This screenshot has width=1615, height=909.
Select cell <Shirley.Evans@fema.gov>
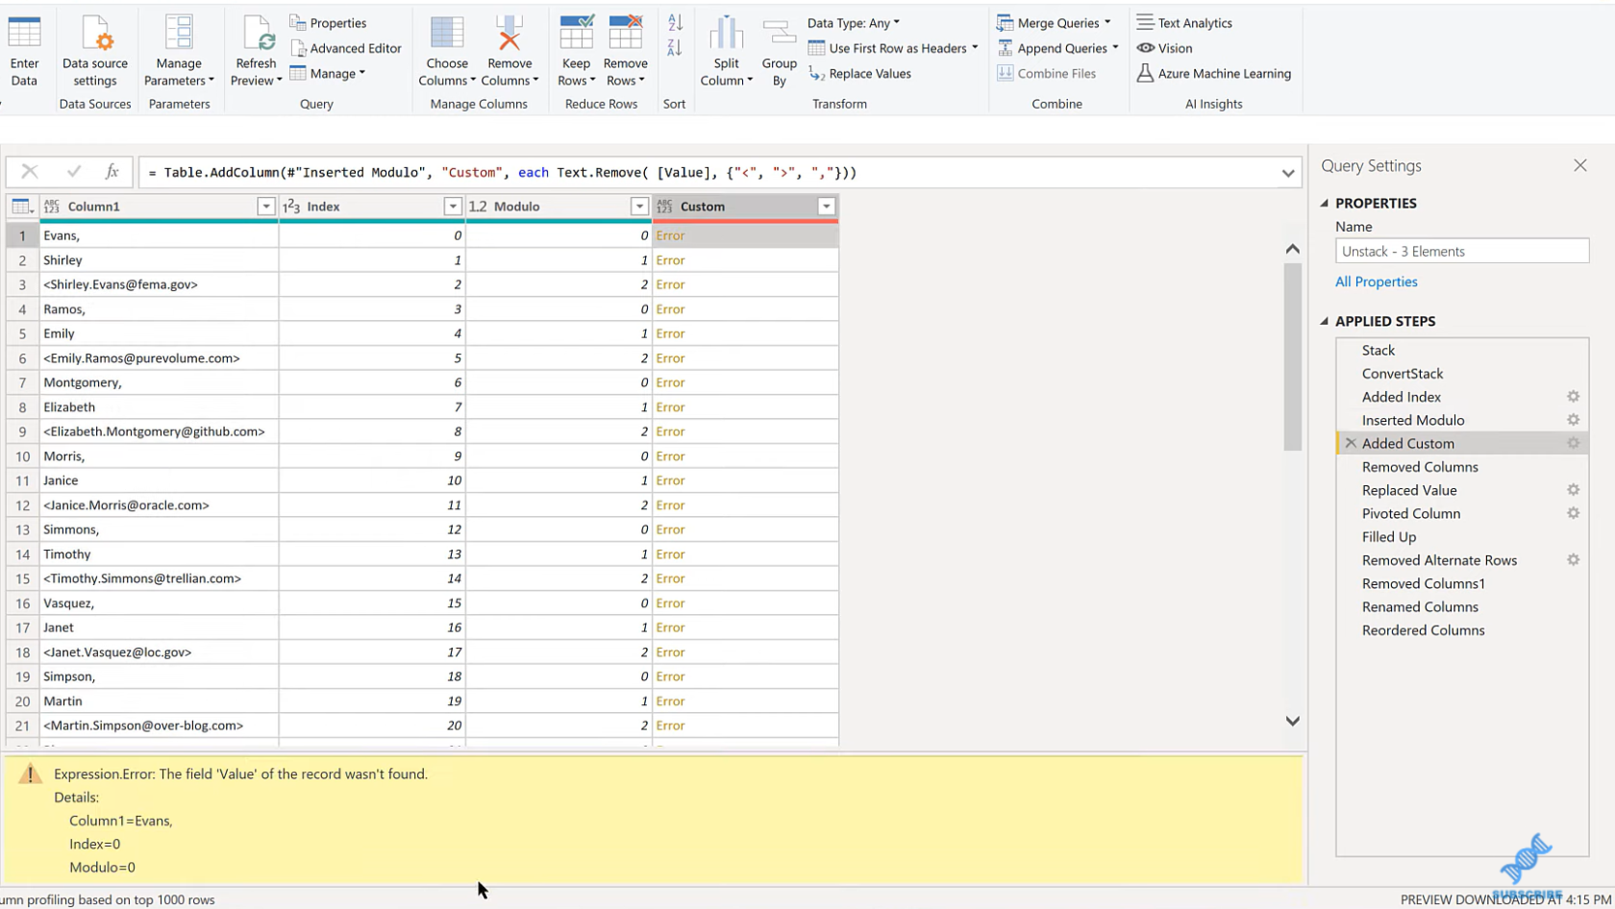[160, 284]
